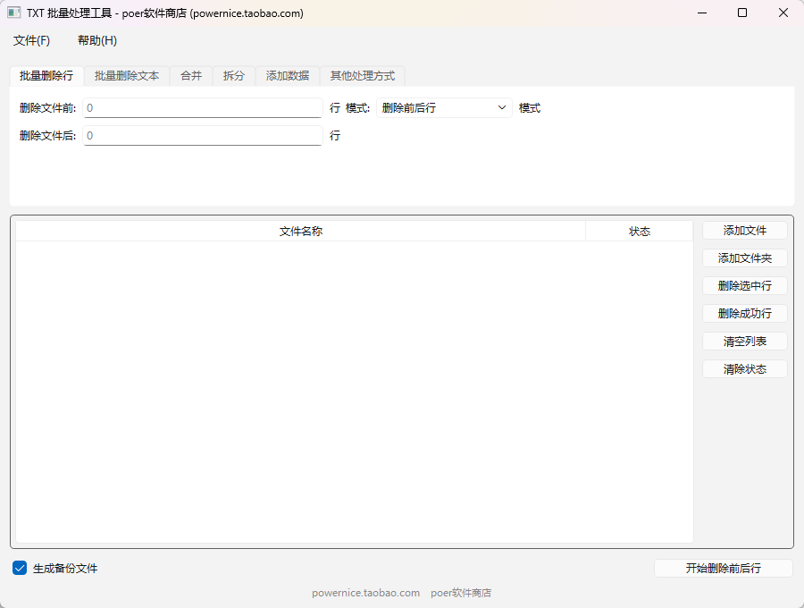The height and width of the screenshot is (608, 804).
Task: Click the 清空列表 button
Action: [x=744, y=342]
